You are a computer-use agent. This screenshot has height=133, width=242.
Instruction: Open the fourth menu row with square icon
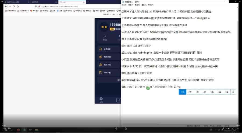[x=109, y=72]
